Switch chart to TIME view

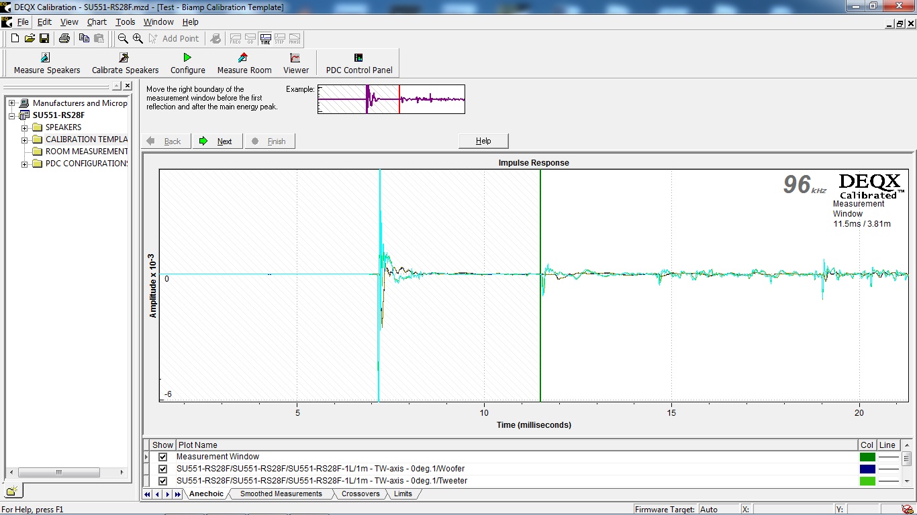[x=265, y=39]
